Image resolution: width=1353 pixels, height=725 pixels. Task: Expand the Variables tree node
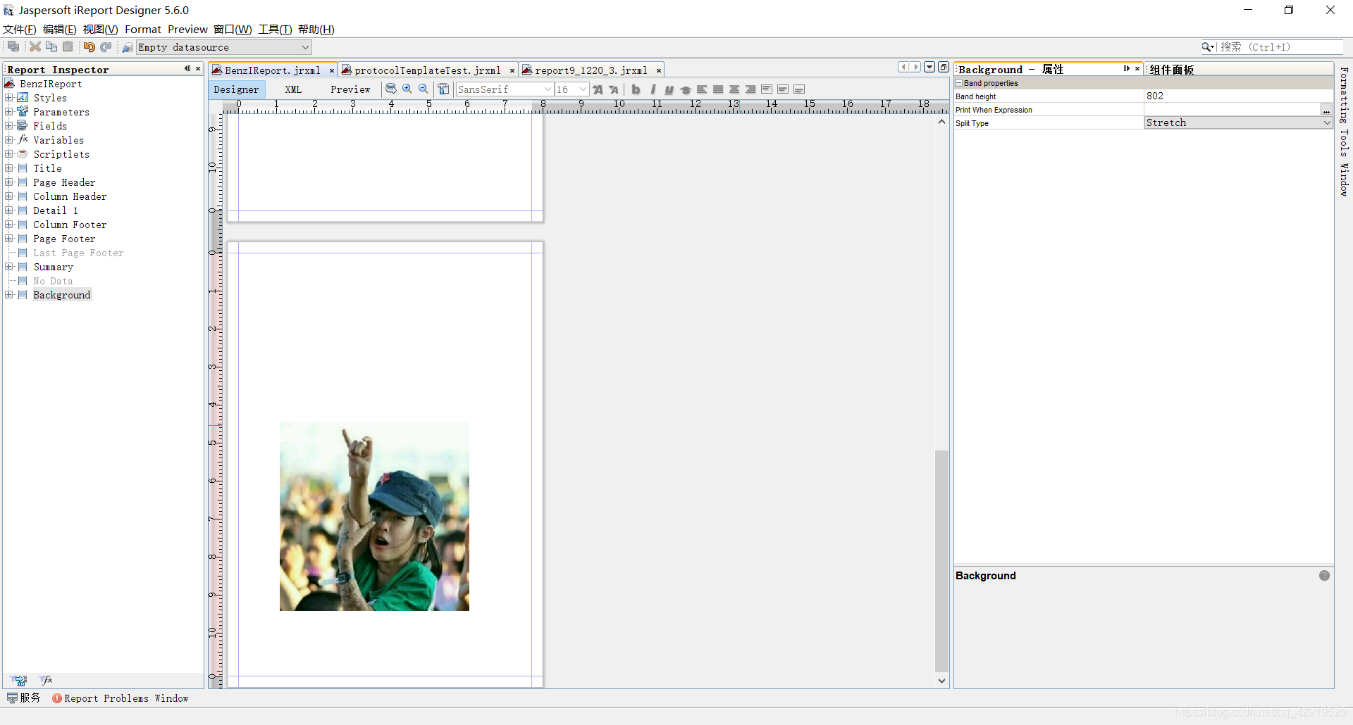[x=8, y=140]
